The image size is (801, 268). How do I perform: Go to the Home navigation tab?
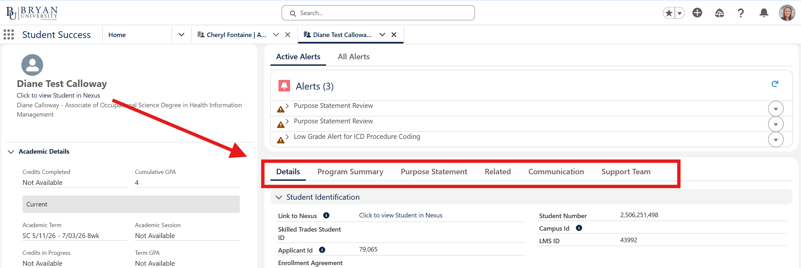[x=117, y=35]
